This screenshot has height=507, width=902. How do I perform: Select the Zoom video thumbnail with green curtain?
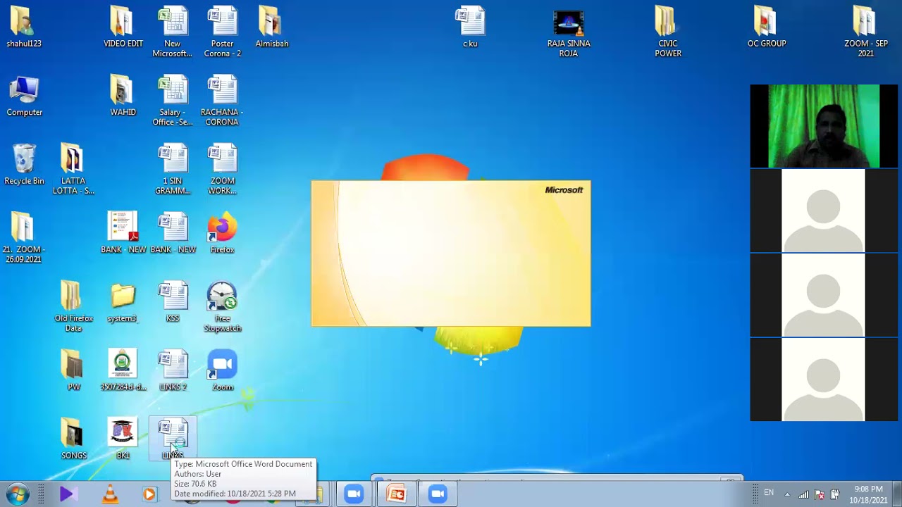tap(824, 126)
